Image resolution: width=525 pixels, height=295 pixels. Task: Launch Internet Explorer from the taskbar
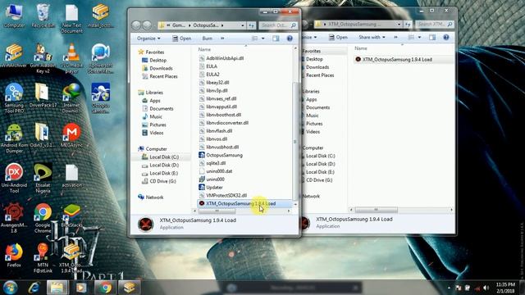point(34,288)
